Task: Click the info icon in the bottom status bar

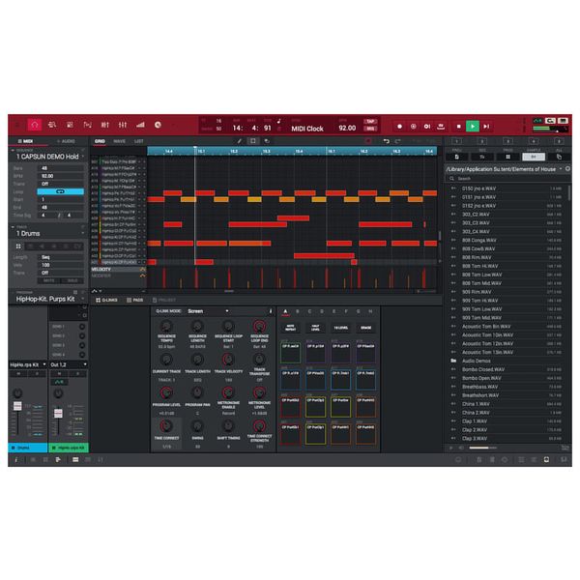Action: point(15,460)
